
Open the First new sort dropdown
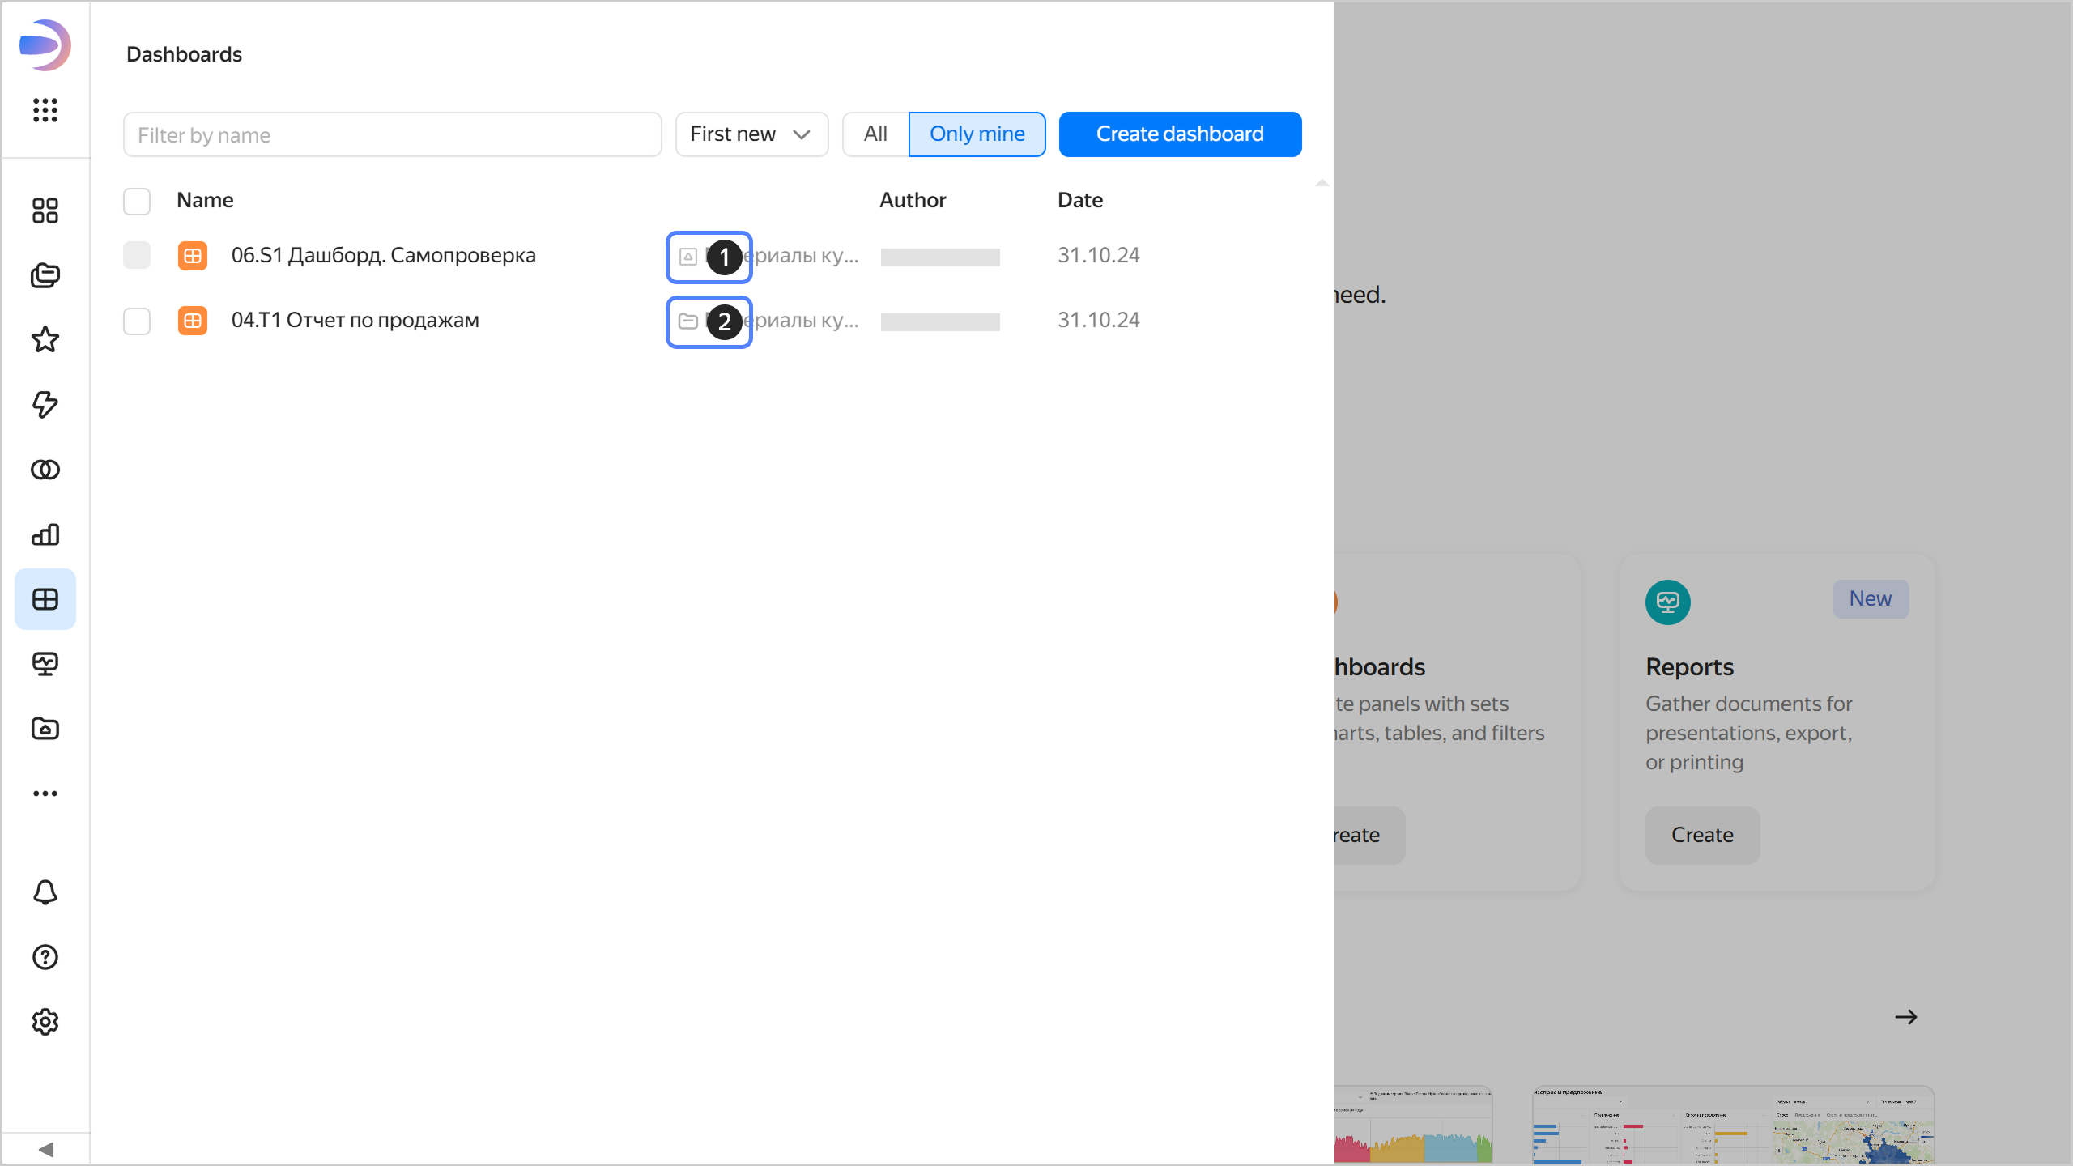coord(751,134)
